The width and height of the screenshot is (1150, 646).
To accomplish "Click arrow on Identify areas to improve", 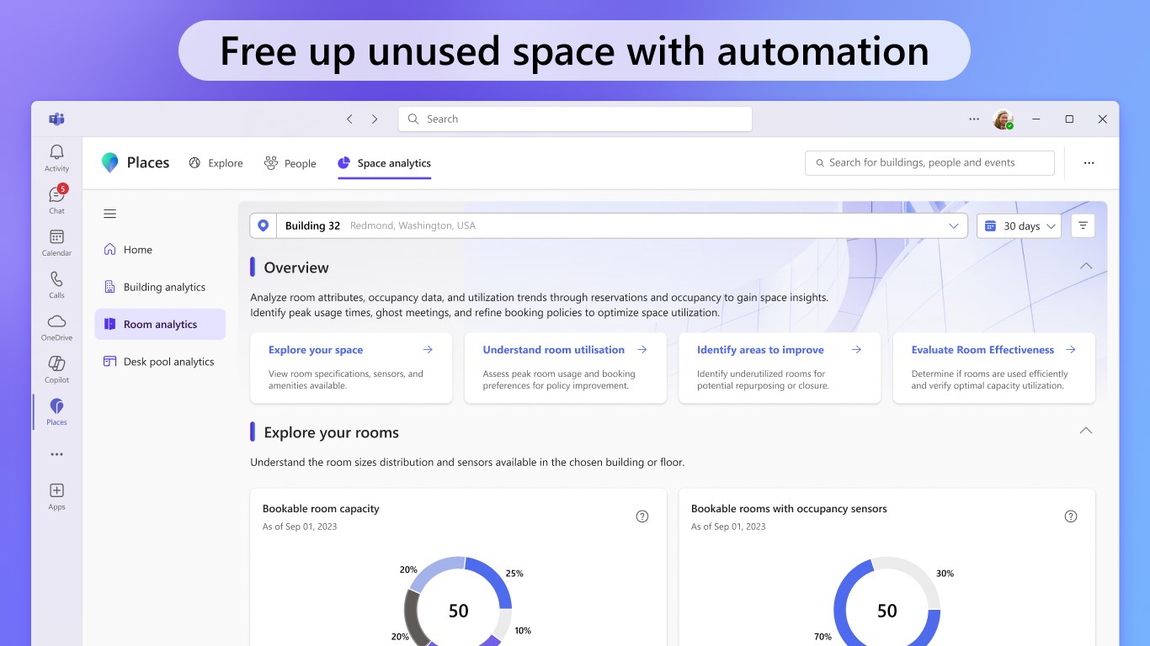I will 856,350.
